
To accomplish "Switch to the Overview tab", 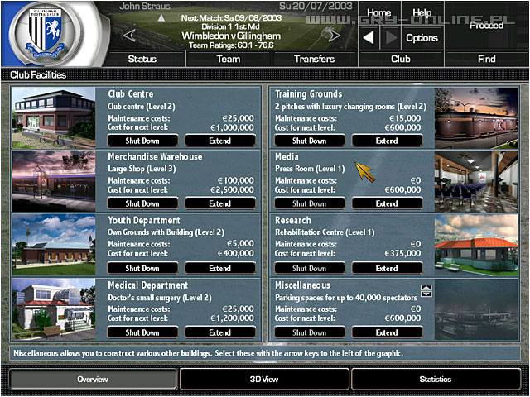I will click(x=93, y=379).
